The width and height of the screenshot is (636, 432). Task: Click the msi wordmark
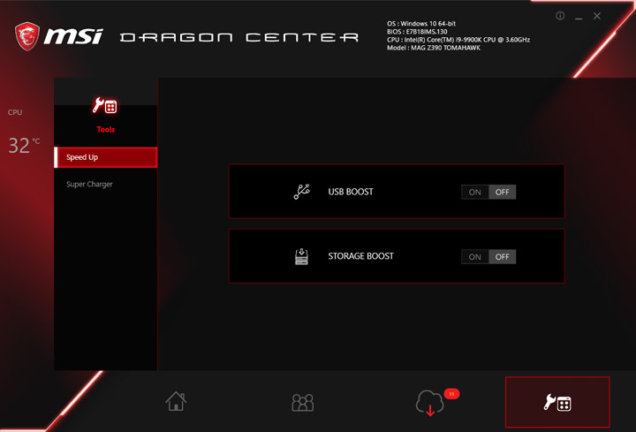click(73, 36)
